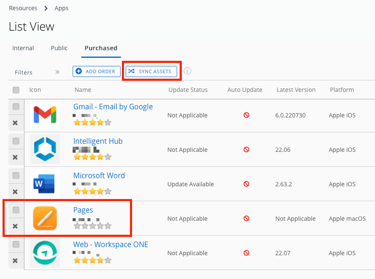The height and width of the screenshot is (279, 375).
Task: Check the checkbox on the Intelligent Hub row
Action: tap(16, 141)
